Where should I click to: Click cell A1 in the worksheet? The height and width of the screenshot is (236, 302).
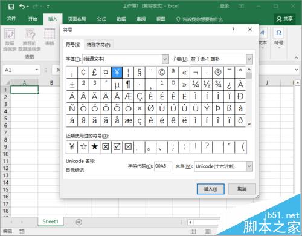(24, 90)
